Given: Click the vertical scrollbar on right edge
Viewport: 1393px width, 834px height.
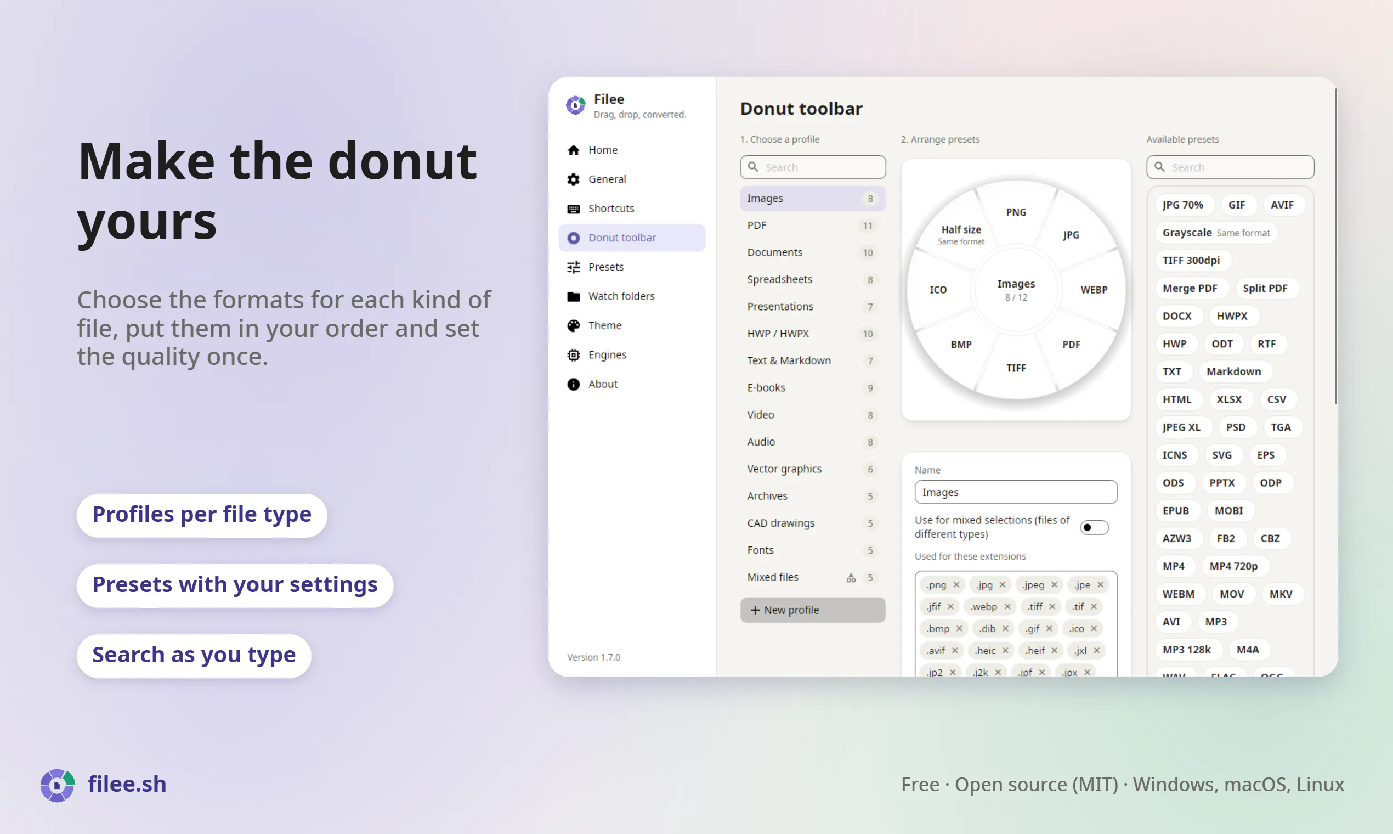Looking at the screenshot, I should 1336,246.
